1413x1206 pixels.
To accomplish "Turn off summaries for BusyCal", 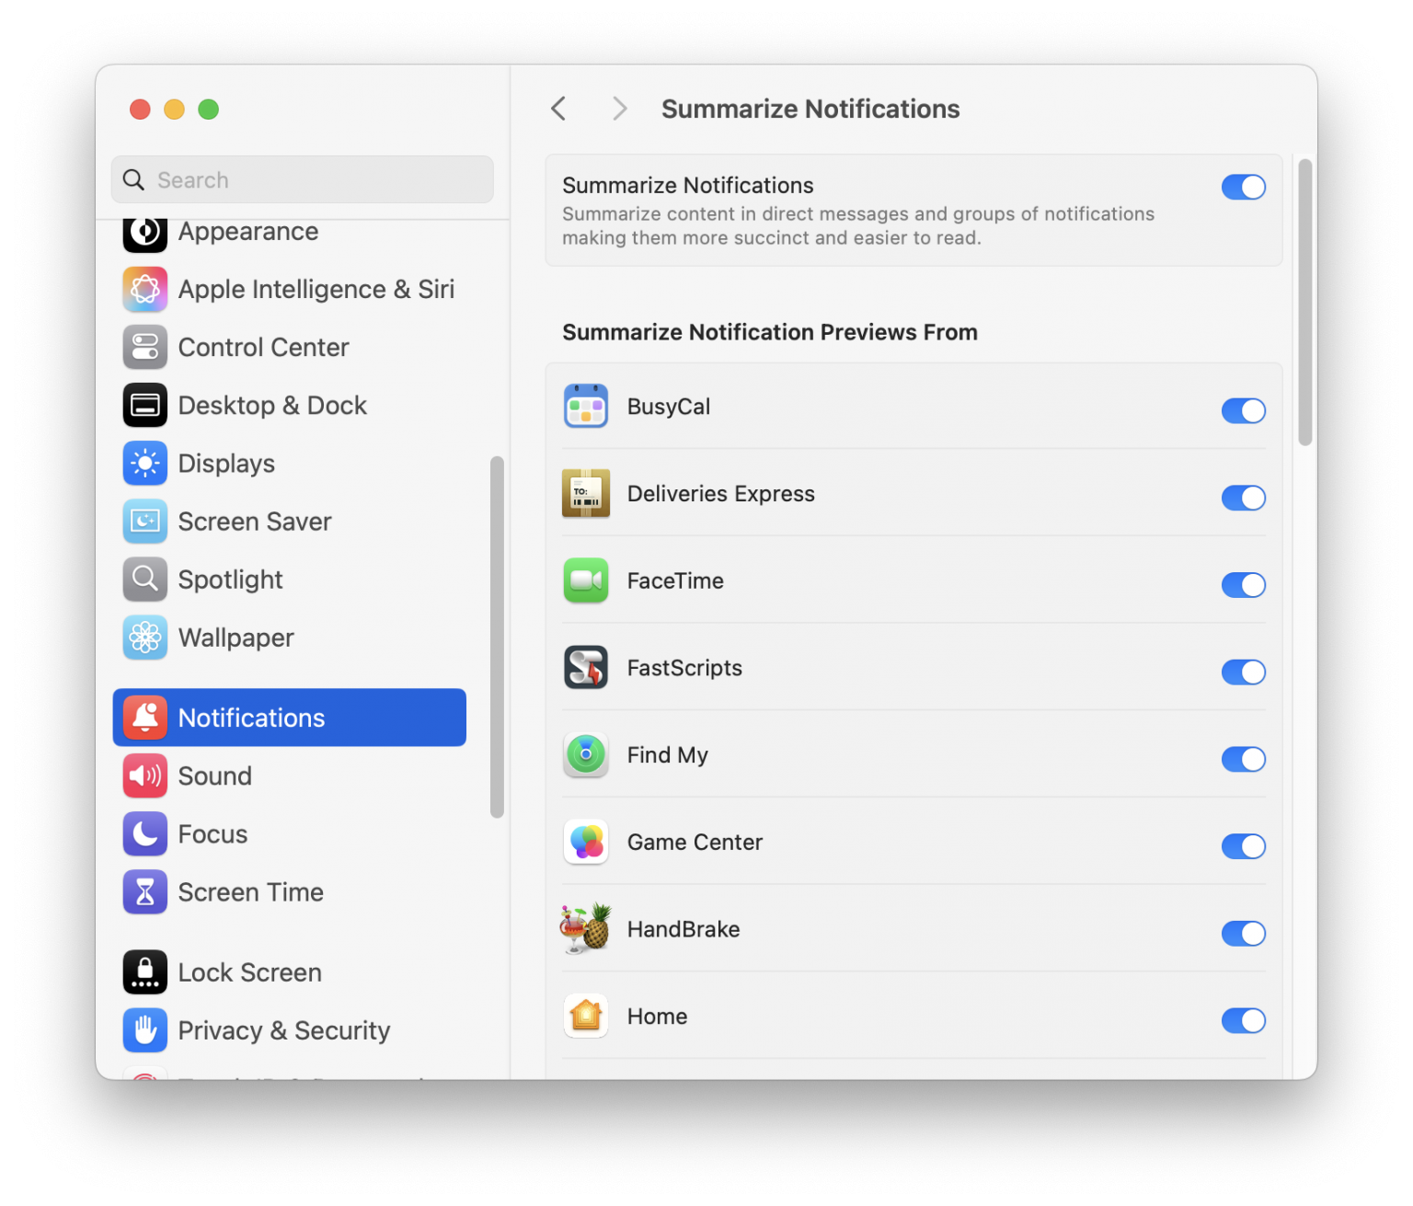I will [1244, 411].
